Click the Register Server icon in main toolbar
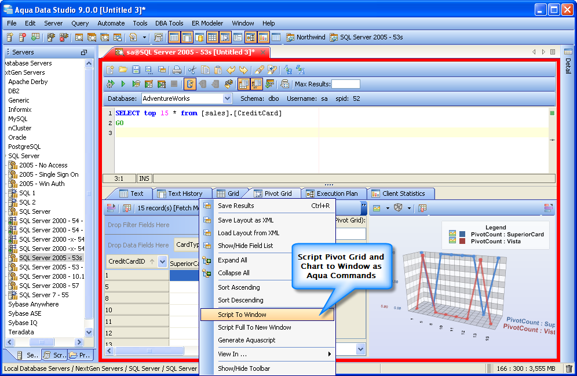This screenshot has width=577, height=376. [x=10, y=37]
